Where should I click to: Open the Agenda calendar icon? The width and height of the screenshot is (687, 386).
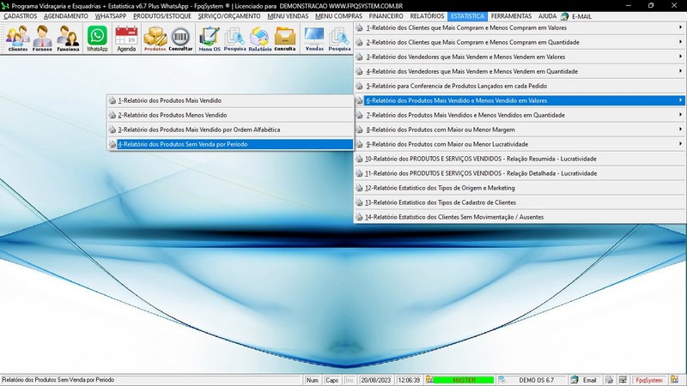pyautogui.click(x=126, y=39)
